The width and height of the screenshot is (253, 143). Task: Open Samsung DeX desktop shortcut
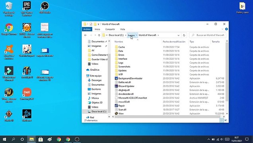(x=27, y=94)
